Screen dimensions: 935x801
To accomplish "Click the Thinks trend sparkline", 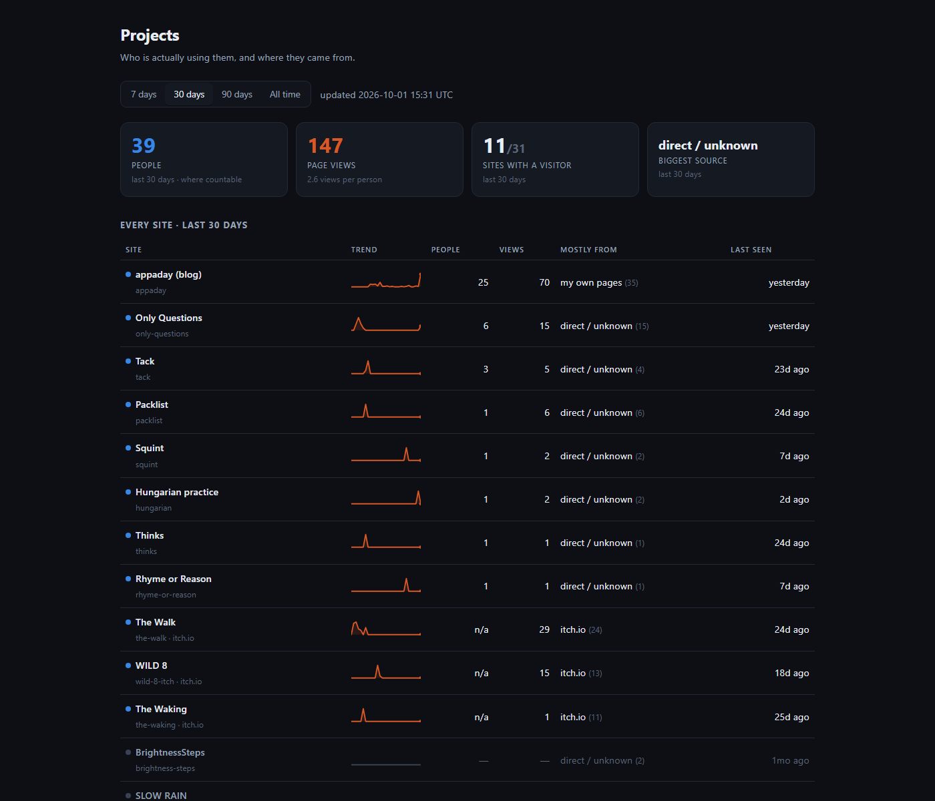I will (x=386, y=541).
